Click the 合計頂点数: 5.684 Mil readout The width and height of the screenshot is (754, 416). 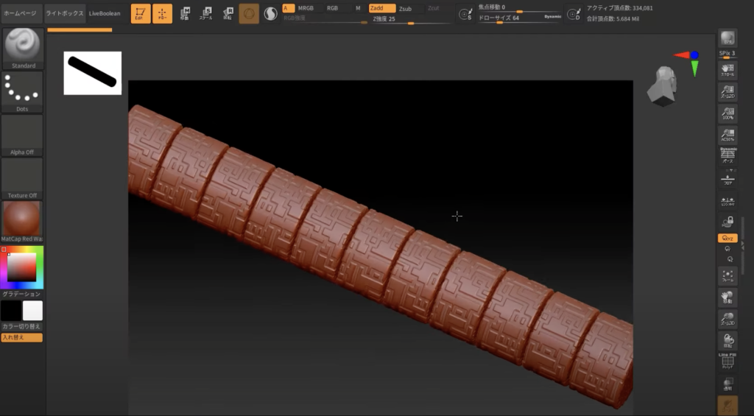coord(613,18)
